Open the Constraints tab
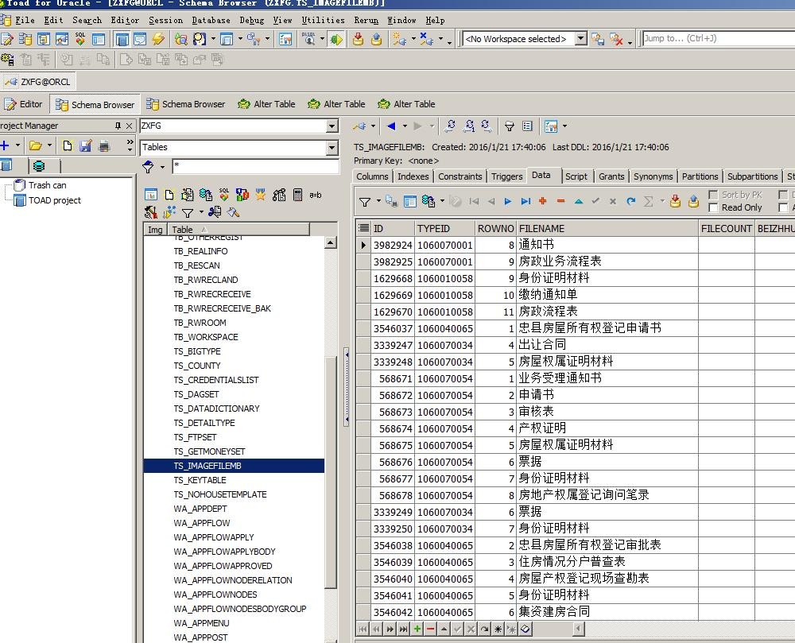Image resolution: width=795 pixels, height=643 pixels. point(460,176)
